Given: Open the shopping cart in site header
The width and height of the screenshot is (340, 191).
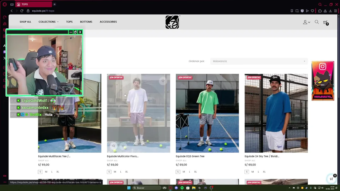Looking at the screenshot, I should click(325, 23).
